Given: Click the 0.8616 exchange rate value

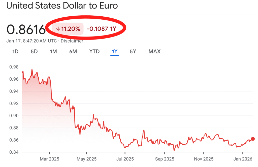Looking at the screenshot, I should point(26,30).
